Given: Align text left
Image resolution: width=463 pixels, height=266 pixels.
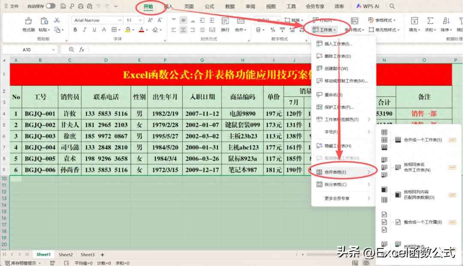Looking at the screenshot, I should pyautogui.click(x=174, y=30).
